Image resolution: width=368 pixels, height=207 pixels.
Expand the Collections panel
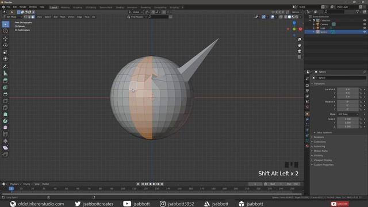320,142
